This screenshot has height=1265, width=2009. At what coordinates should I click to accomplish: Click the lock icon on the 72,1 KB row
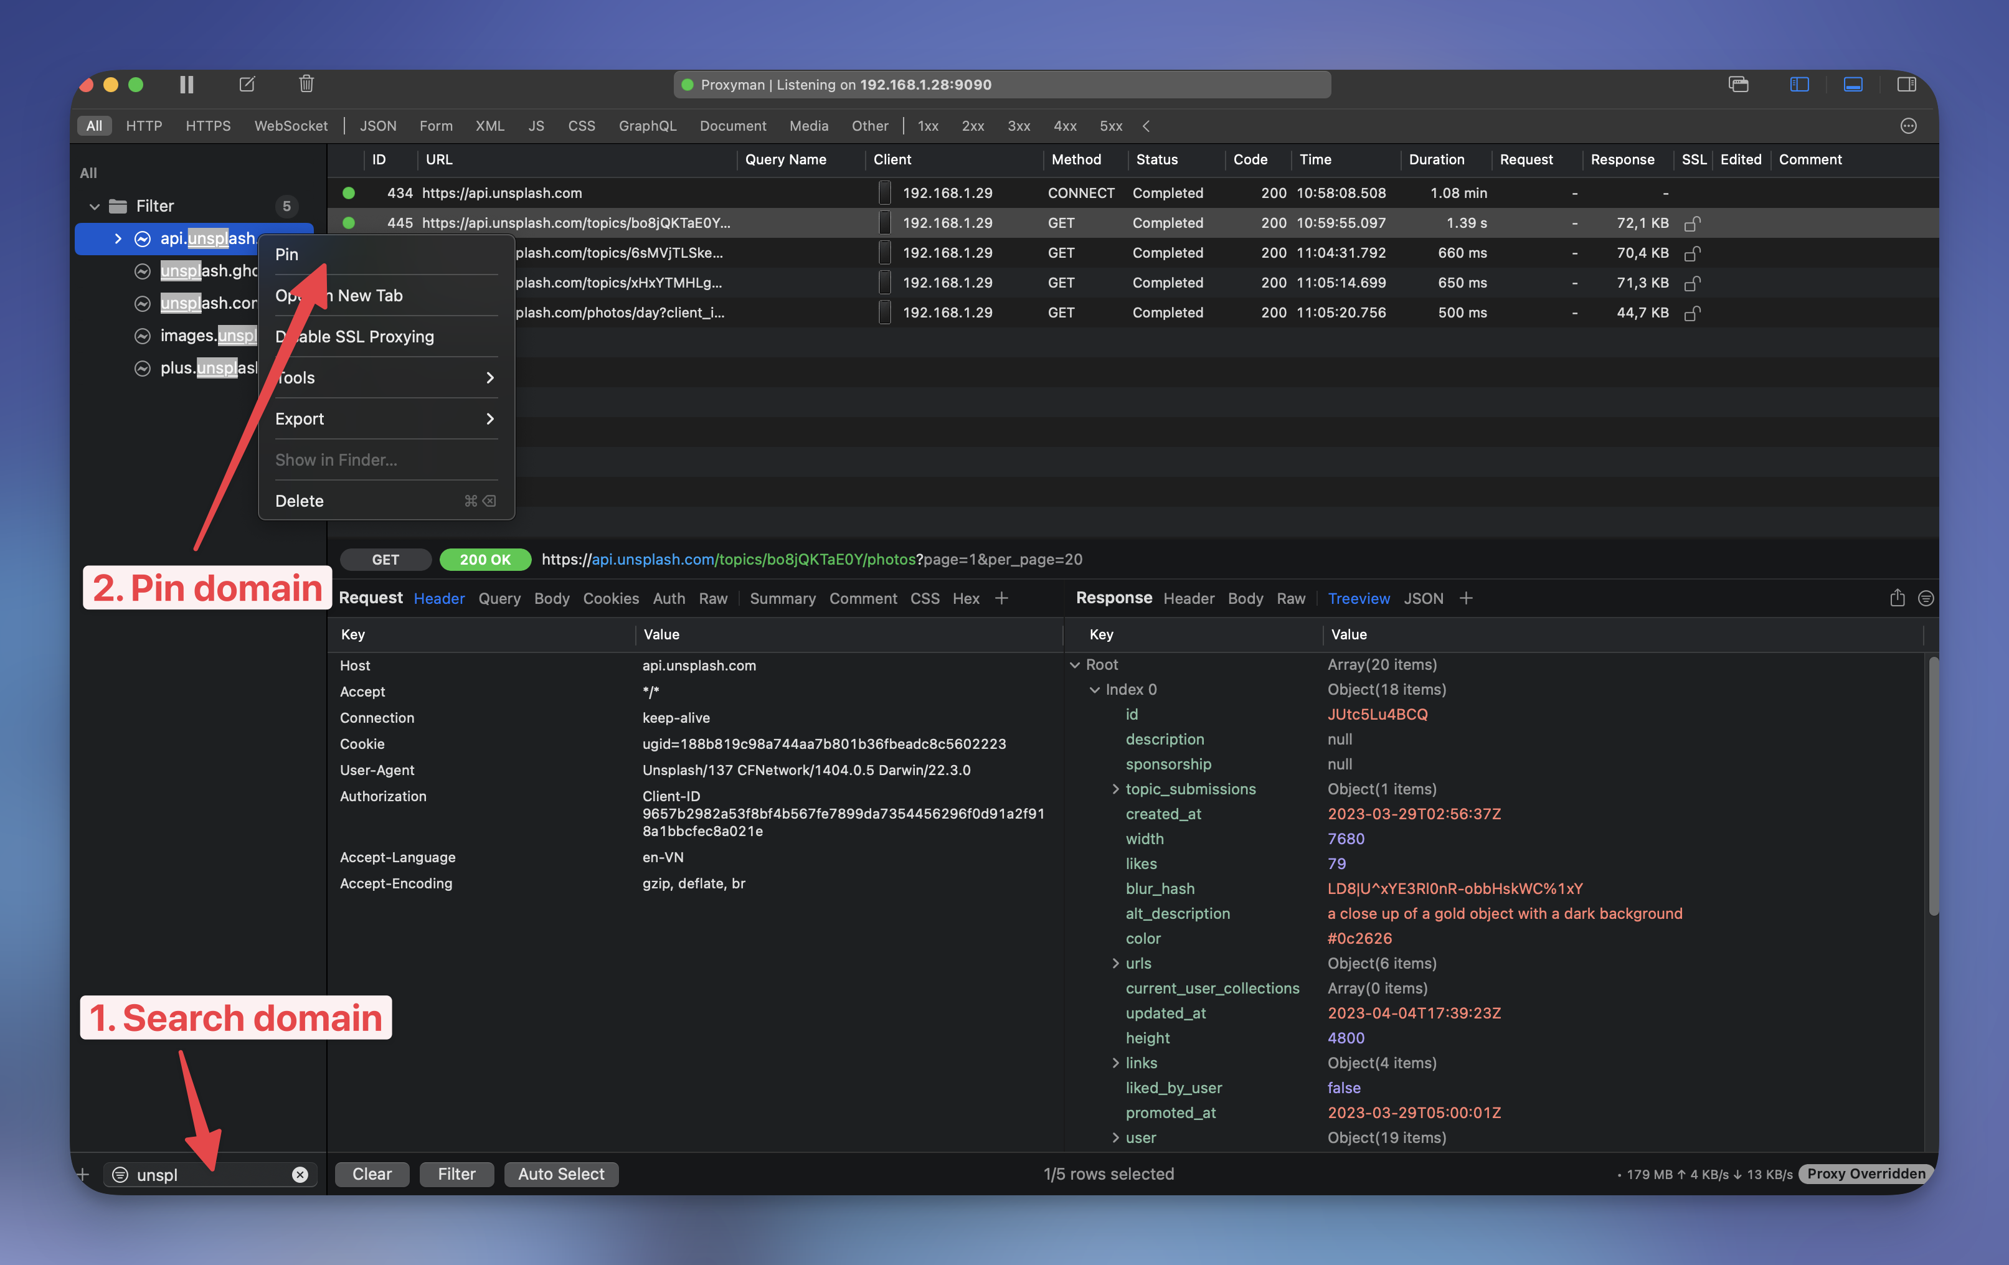click(x=1692, y=223)
